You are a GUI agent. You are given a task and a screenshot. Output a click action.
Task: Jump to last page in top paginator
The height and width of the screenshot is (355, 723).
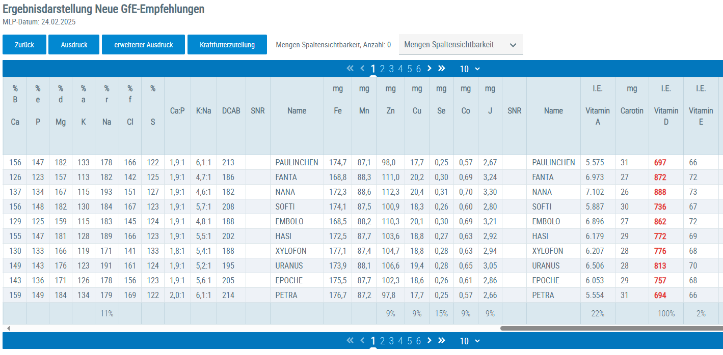point(442,69)
